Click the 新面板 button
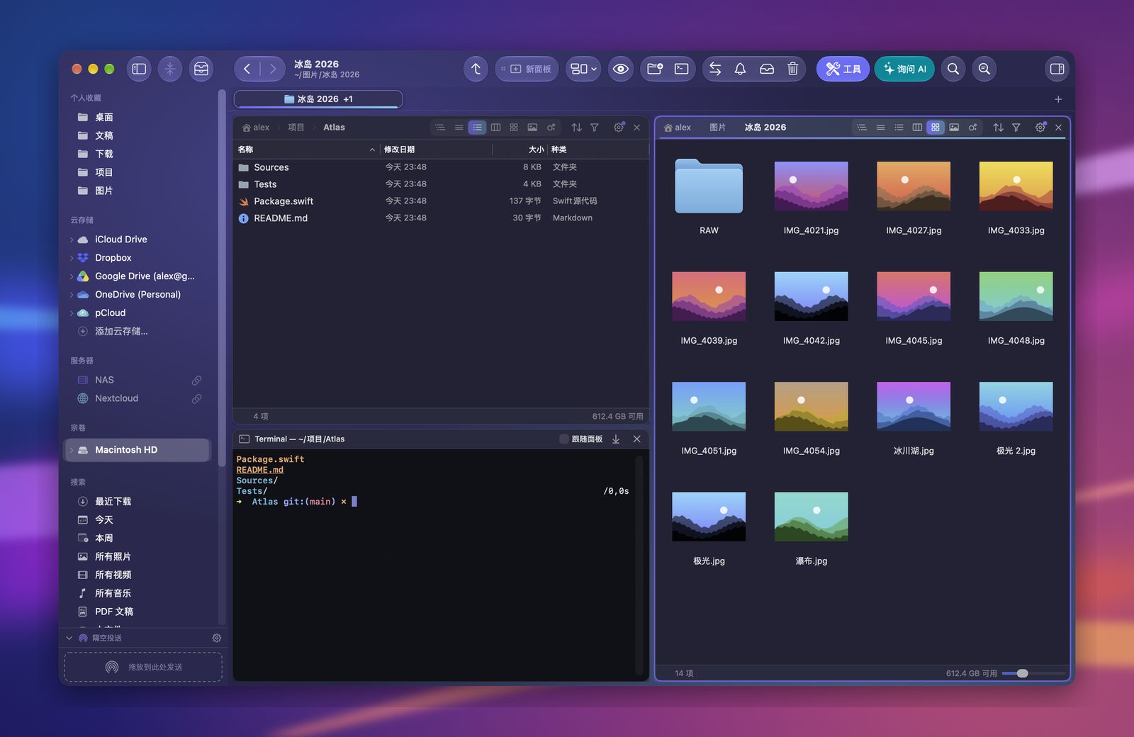The image size is (1134, 737). 527,69
